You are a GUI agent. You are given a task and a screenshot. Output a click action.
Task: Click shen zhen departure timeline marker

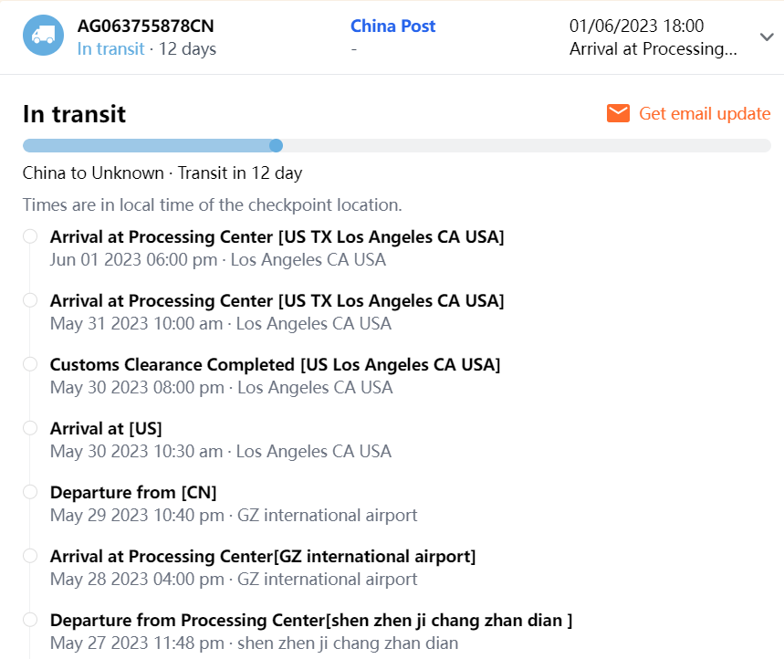(x=30, y=620)
